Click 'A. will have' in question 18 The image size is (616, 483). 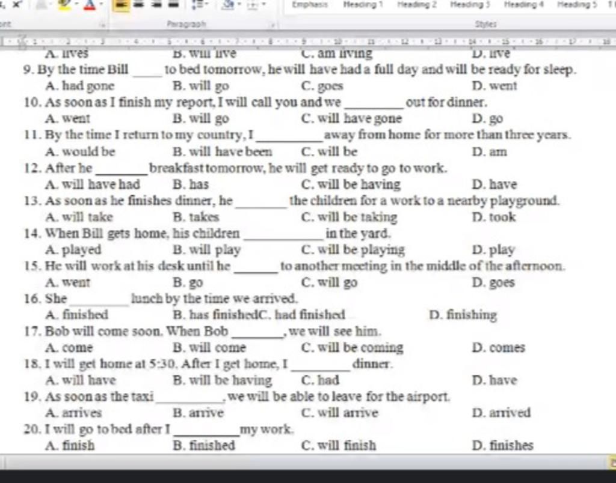pos(81,380)
